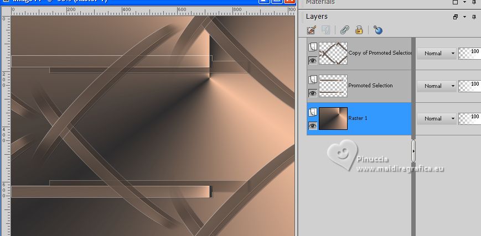Select Copy of Promoted Selection layer thumbnail

(333, 53)
